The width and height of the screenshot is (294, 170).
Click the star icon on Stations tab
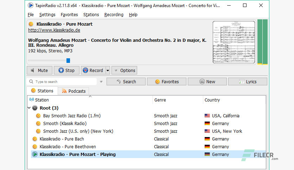[33, 90]
